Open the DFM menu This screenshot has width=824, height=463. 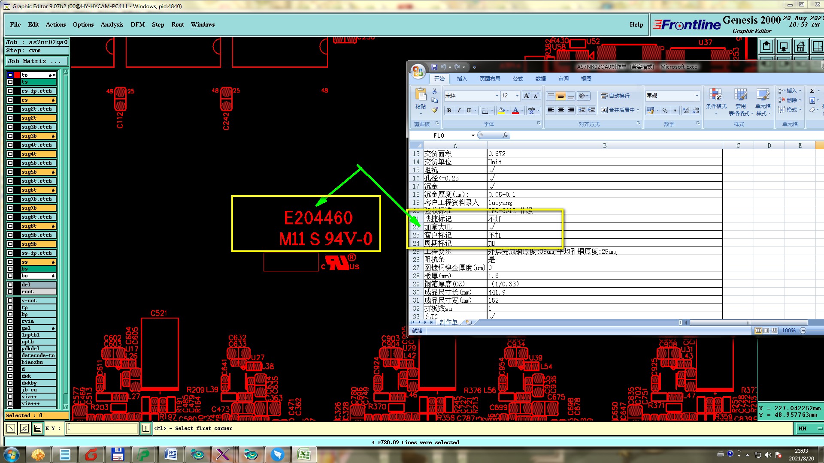137,24
